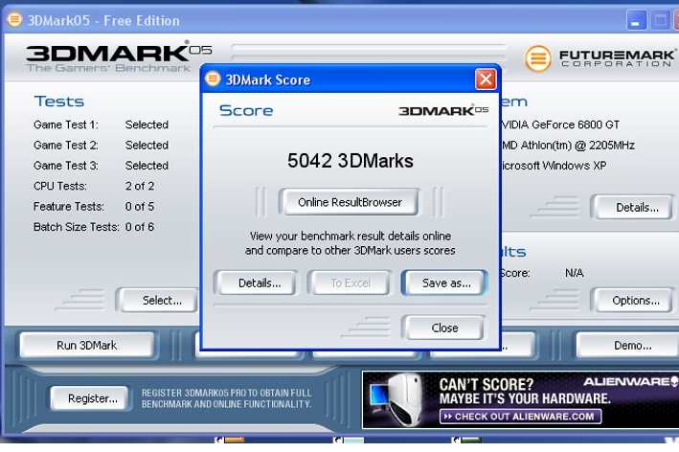Click the Close button in Score dialog
The width and height of the screenshot is (679, 452).
click(x=443, y=328)
